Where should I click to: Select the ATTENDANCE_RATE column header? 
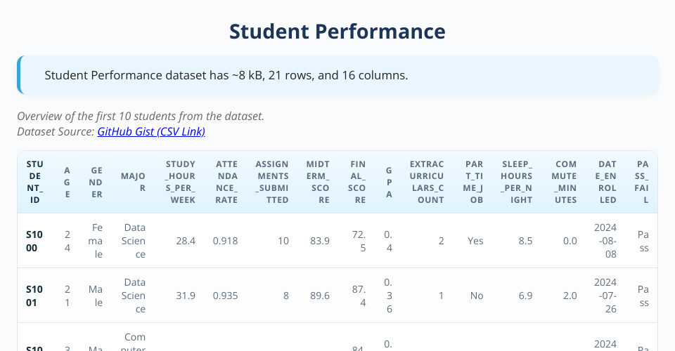[x=226, y=182]
